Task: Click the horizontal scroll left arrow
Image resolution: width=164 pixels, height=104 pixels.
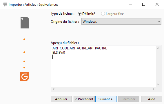Action: click(54, 89)
